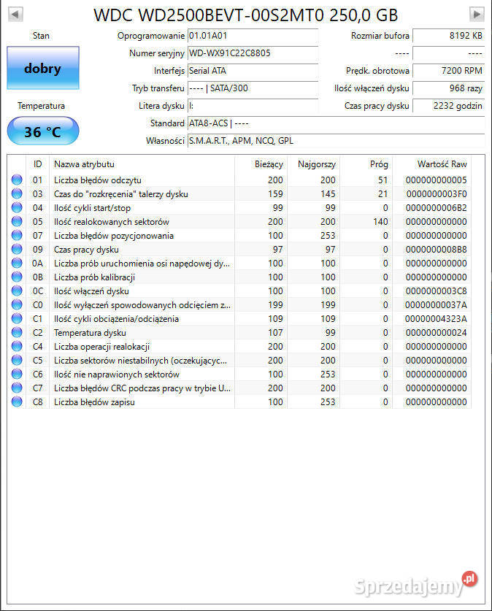Click raw value 0000000008B8

(x=437, y=250)
